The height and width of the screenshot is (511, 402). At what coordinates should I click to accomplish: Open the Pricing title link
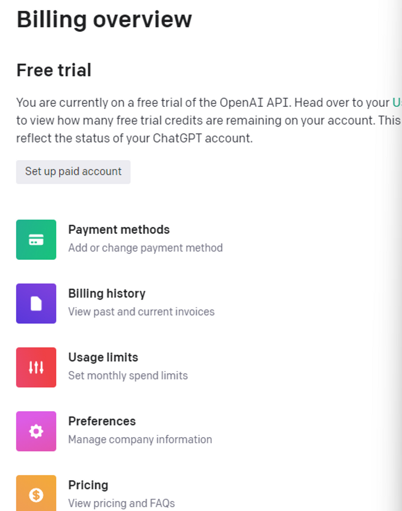tap(88, 485)
